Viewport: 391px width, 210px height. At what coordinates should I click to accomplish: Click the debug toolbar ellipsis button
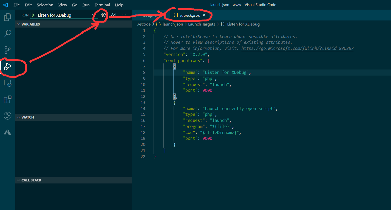pos(124,15)
